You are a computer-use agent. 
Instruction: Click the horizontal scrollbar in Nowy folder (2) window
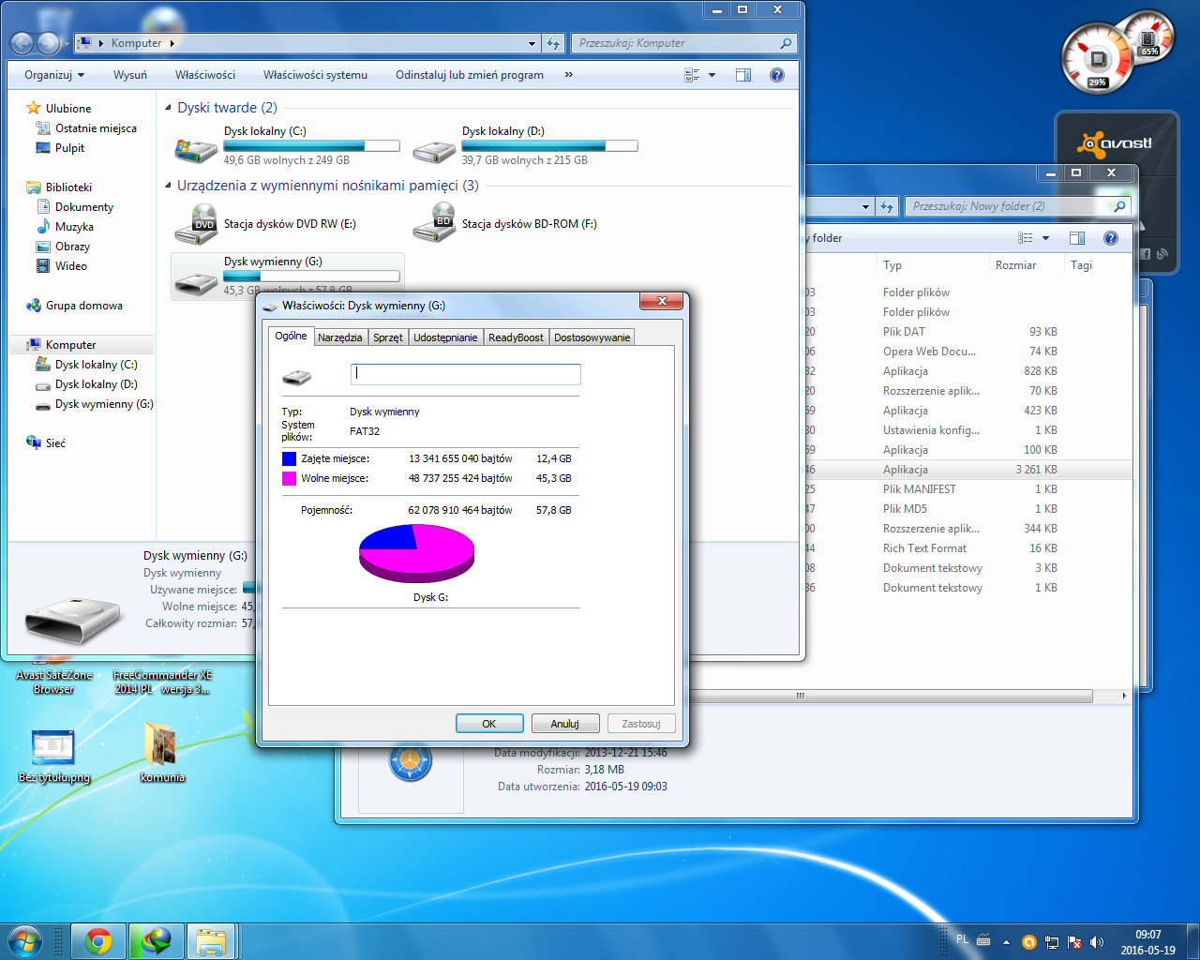(x=800, y=697)
